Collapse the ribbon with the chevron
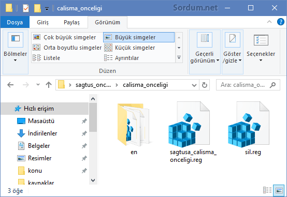The width and height of the screenshot is (287, 197). pyautogui.click(x=269, y=22)
